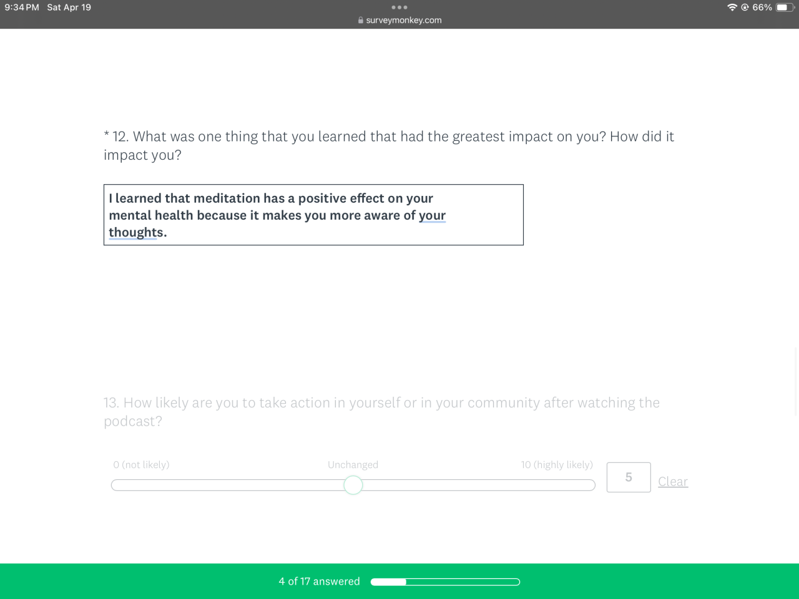
Task: Tap the 9:34 PM clock
Action: 22,7
